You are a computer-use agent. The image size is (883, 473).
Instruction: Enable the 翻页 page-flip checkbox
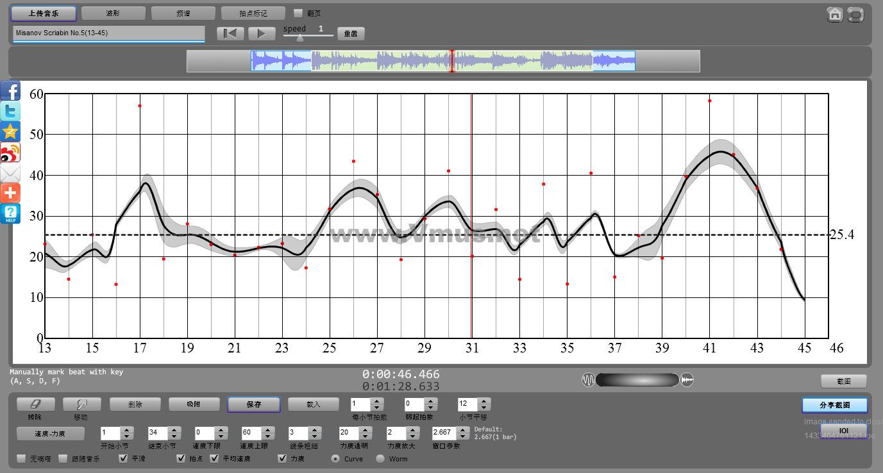tap(298, 13)
